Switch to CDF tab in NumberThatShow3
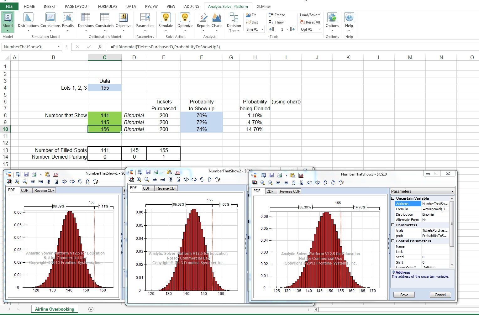The width and height of the screenshot is (479, 315). tap(270, 191)
